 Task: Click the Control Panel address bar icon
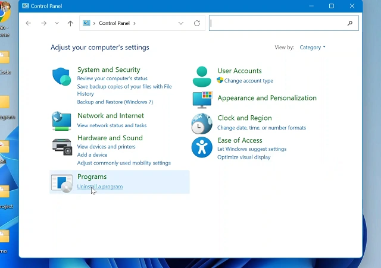[86, 23]
